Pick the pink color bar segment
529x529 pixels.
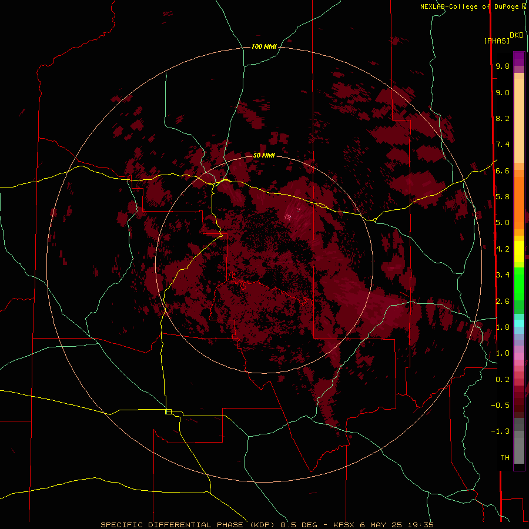519,356
